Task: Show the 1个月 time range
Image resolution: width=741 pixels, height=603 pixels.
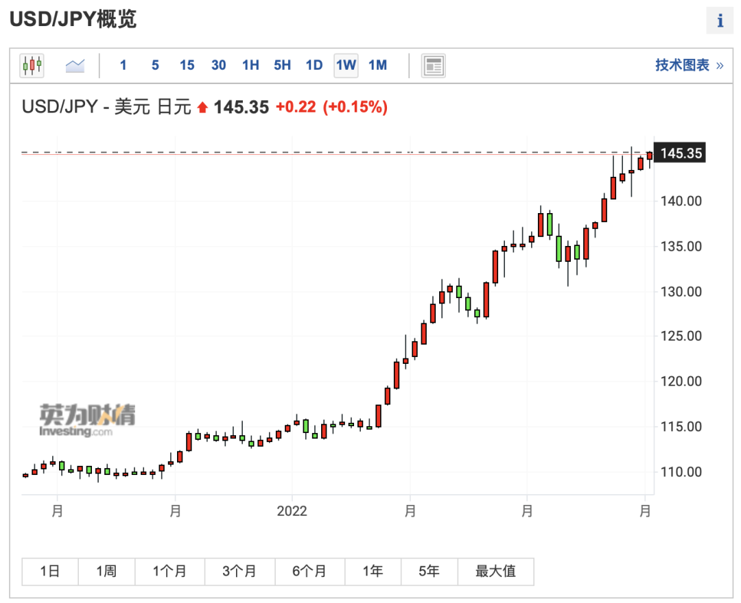Action: (169, 571)
